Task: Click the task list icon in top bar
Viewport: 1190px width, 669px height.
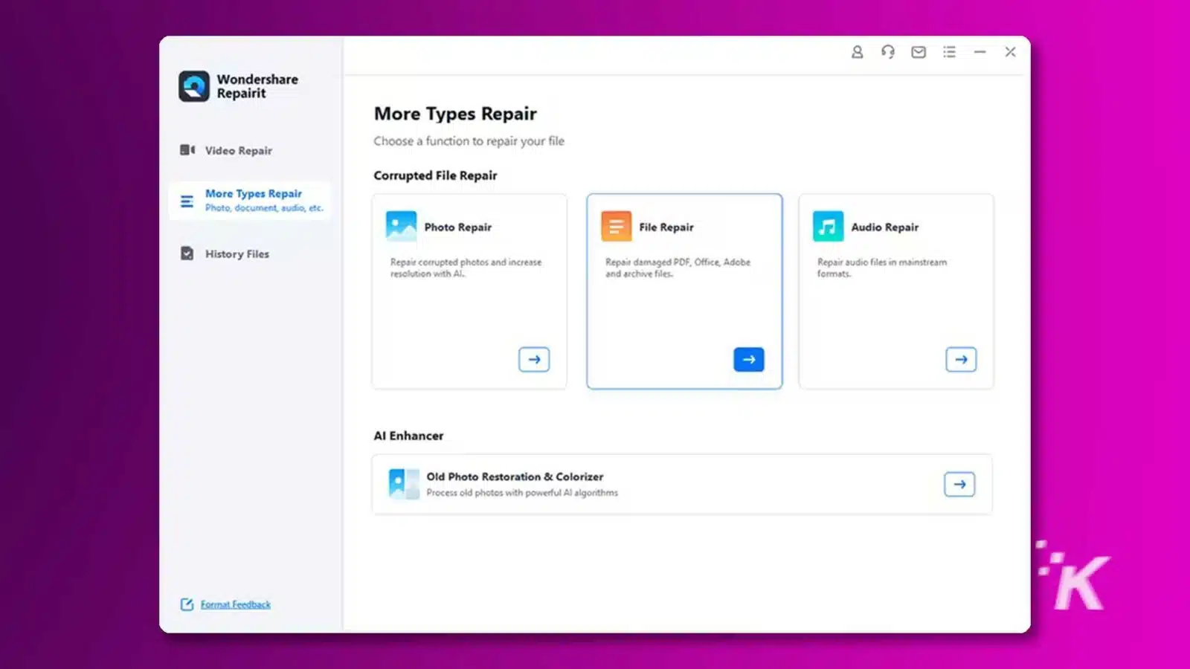Action: pos(949,52)
